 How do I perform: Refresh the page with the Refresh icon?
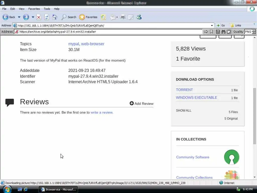coord(46,17)
